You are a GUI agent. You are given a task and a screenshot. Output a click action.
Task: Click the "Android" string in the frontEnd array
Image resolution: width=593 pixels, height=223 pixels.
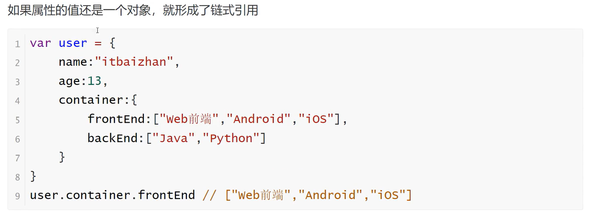(258, 119)
